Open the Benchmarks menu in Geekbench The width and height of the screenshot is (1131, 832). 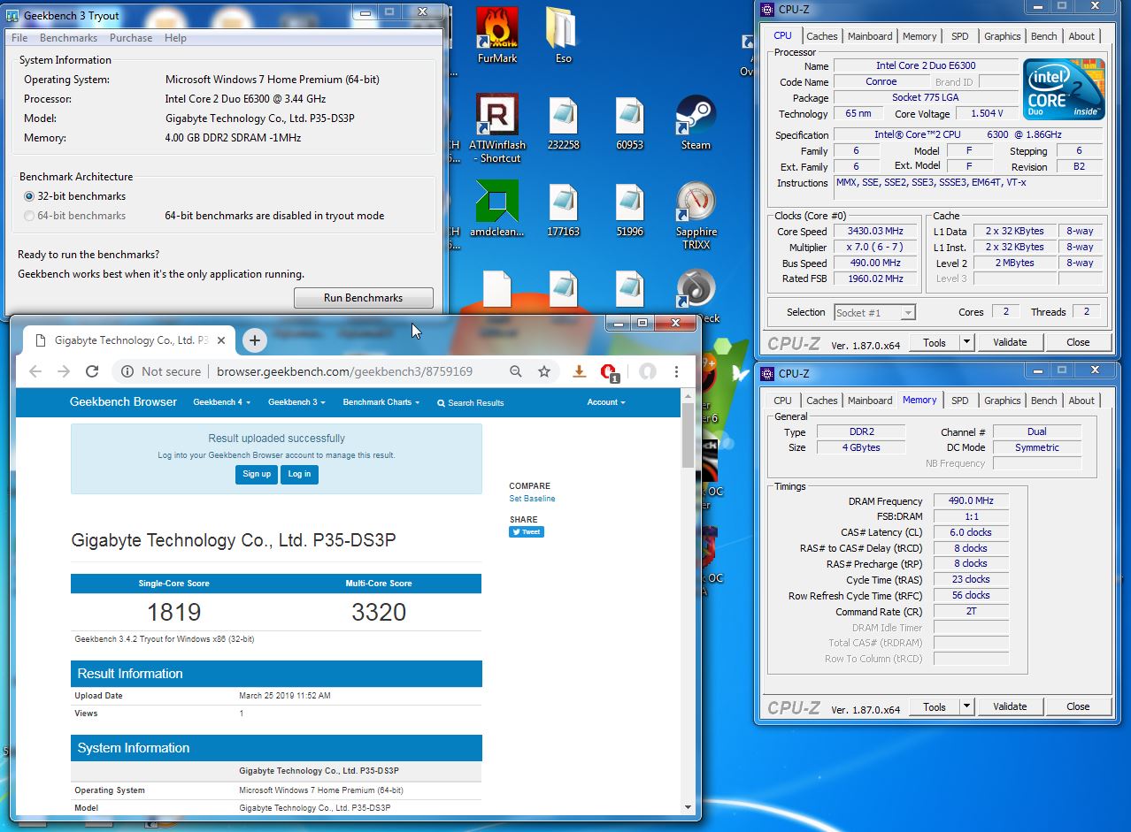[68, 38]
